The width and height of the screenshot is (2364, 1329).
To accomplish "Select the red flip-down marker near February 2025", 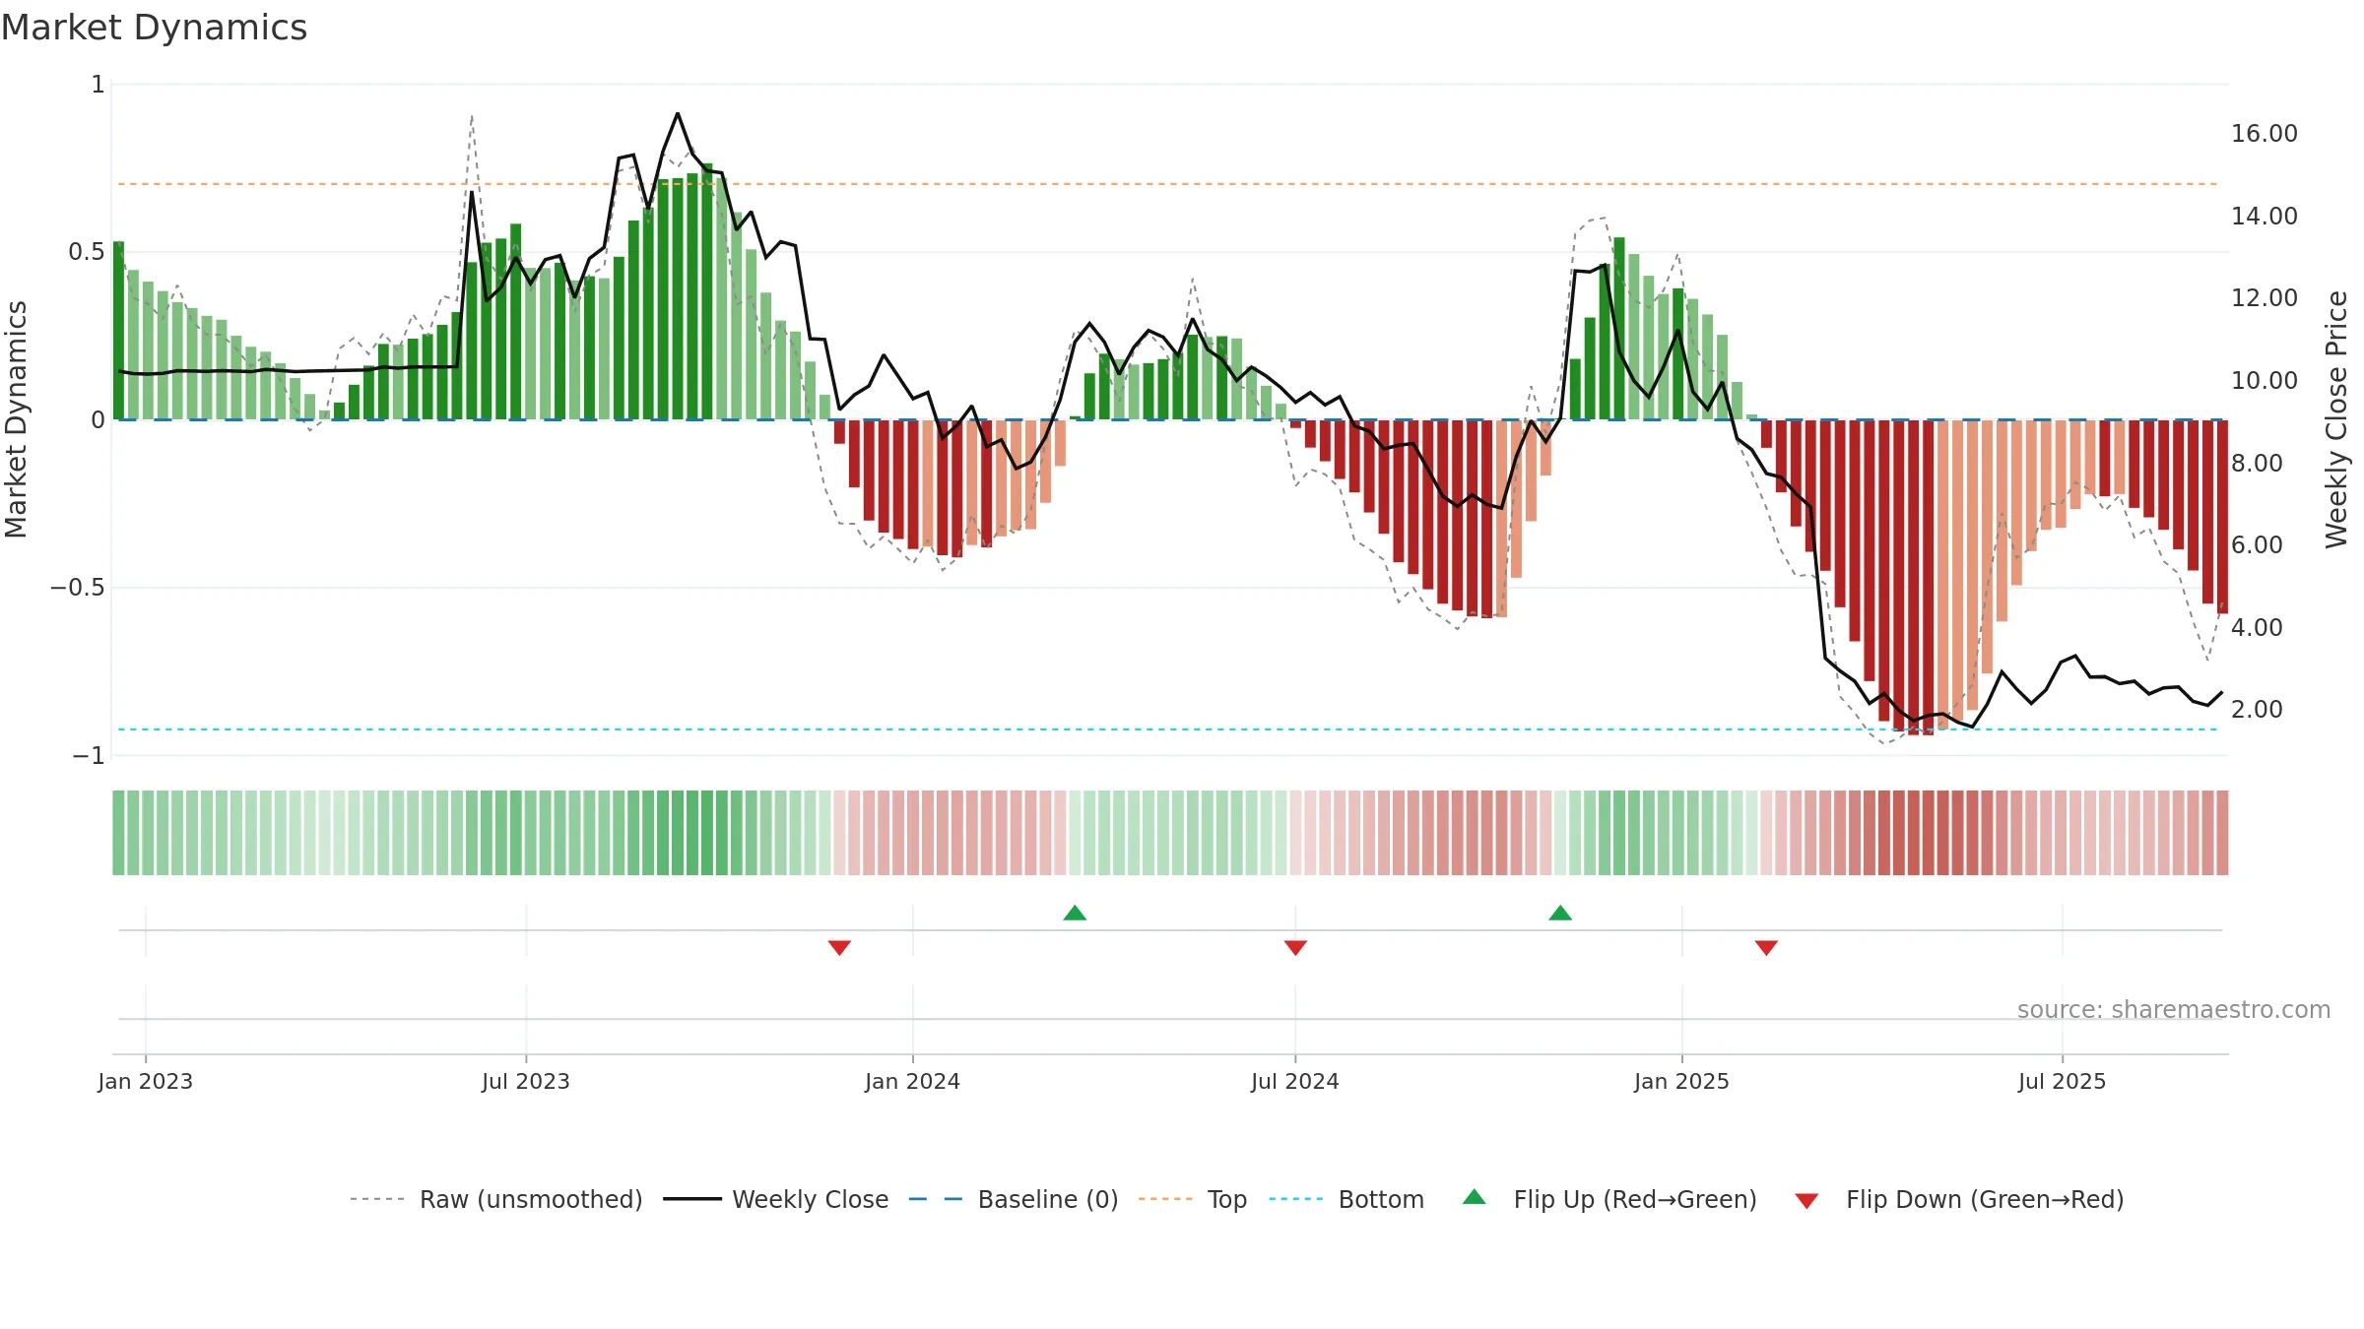I will coord(1766,947).
